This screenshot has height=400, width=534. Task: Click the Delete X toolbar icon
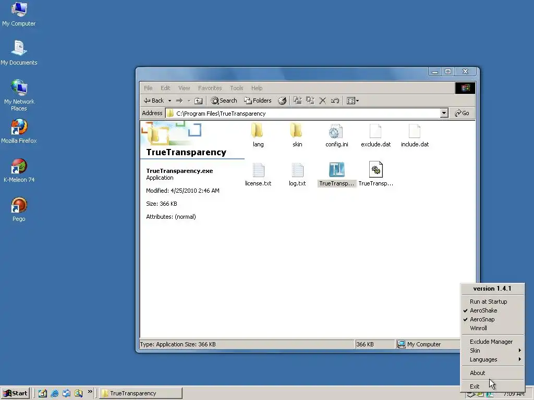[x=322, y=101]
